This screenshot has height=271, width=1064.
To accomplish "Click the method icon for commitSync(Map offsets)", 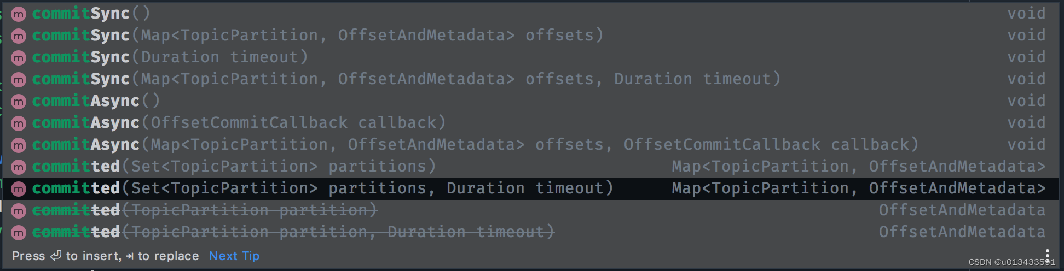I will (x=19, y=36).
